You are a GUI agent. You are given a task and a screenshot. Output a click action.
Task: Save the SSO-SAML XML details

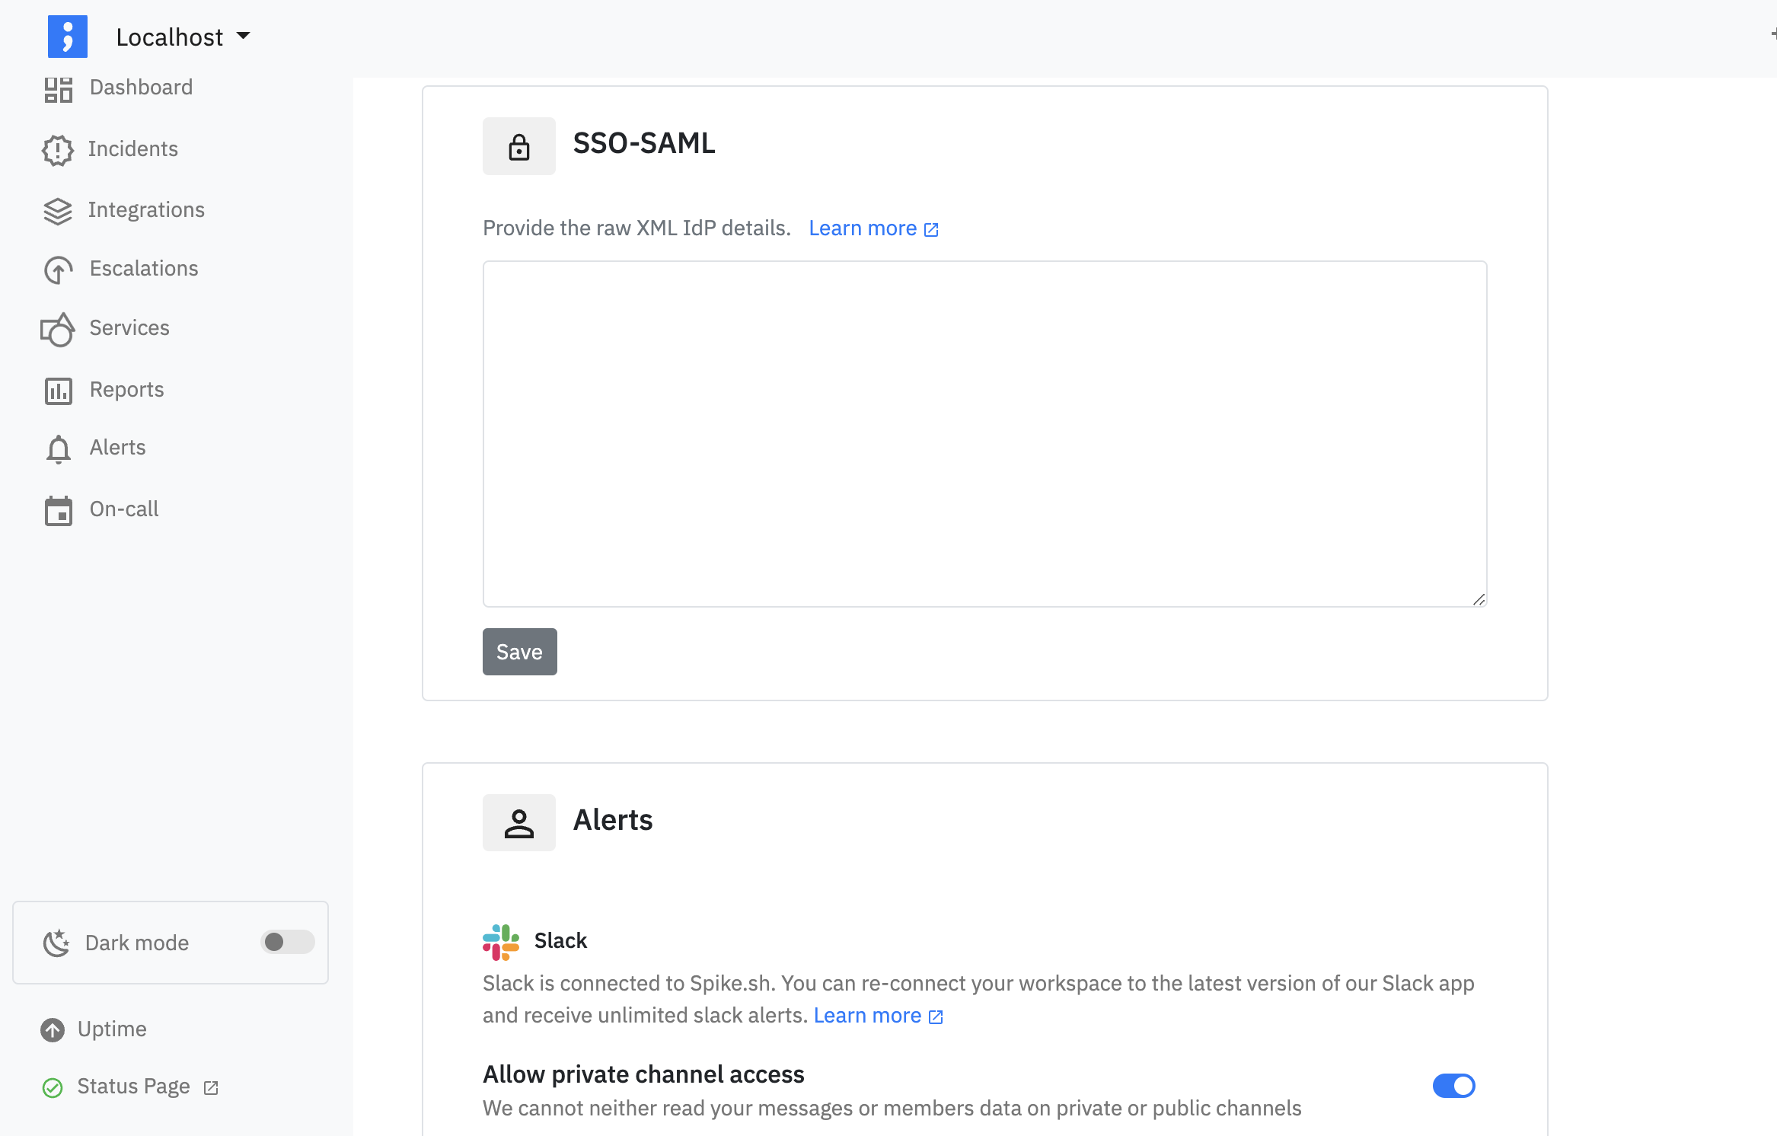coord(520,652)
